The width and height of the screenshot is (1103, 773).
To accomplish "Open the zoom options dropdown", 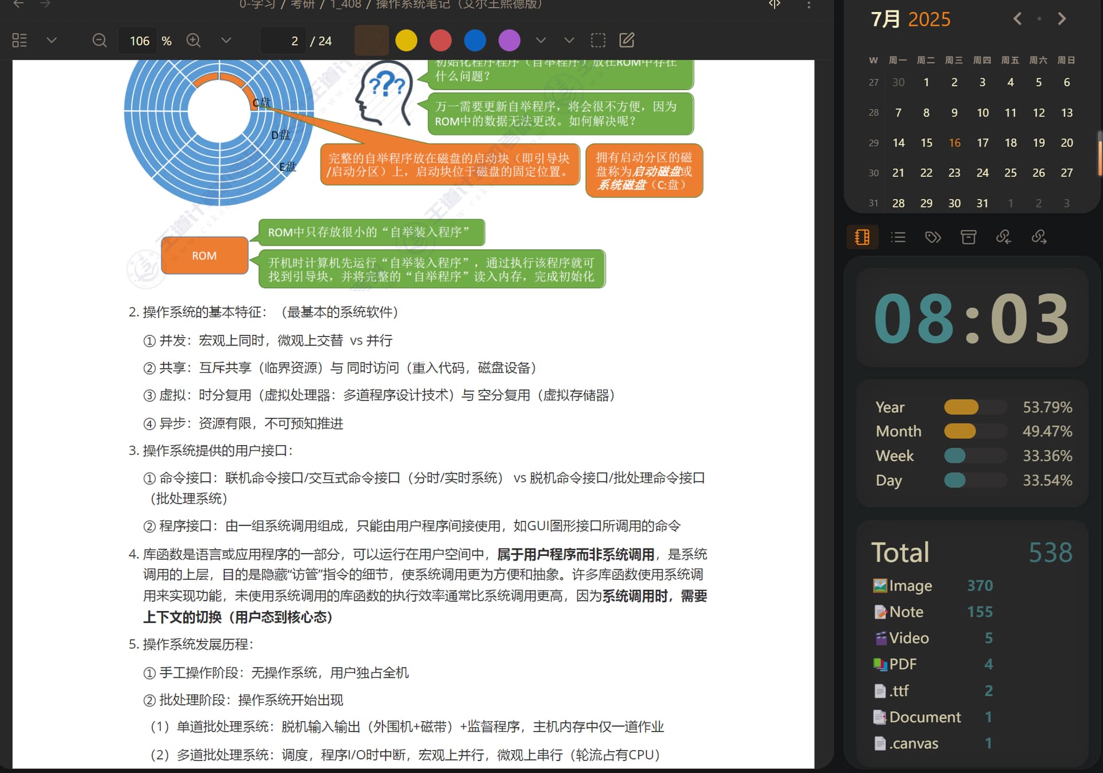I will pyautogui.click(x=226, y=40).
